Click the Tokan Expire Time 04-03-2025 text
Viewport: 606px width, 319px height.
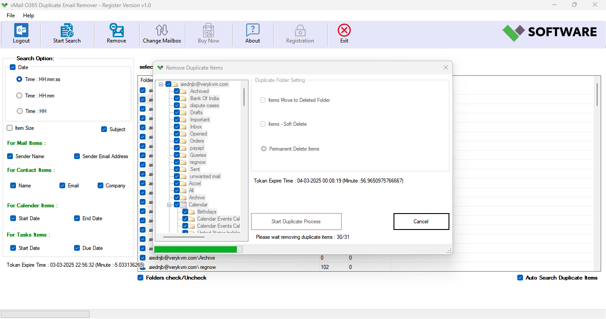pos(329,181)
